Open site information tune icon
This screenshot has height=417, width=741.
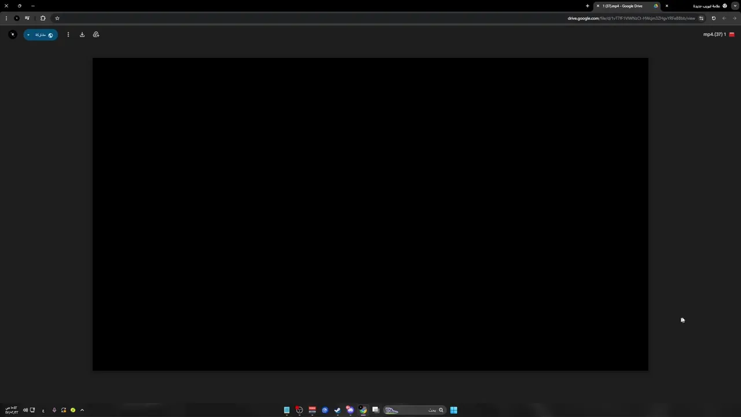[701, 18]
